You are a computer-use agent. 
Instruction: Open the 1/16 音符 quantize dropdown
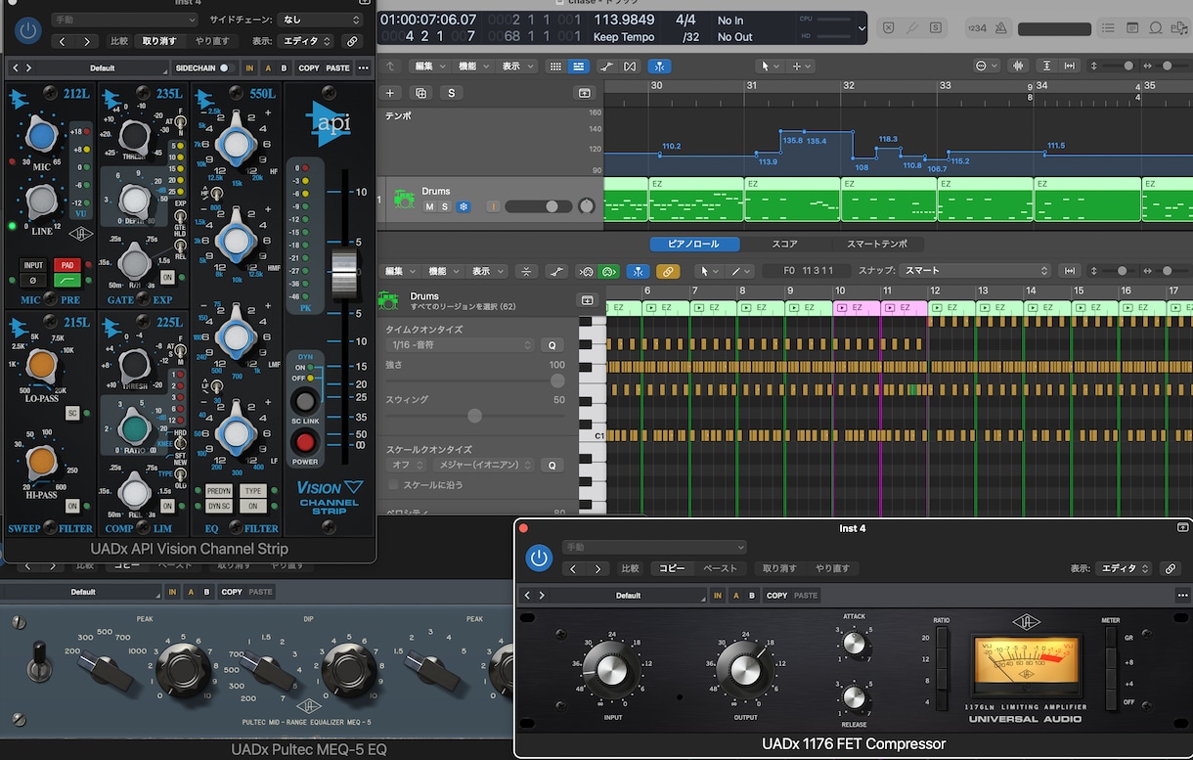461,345
